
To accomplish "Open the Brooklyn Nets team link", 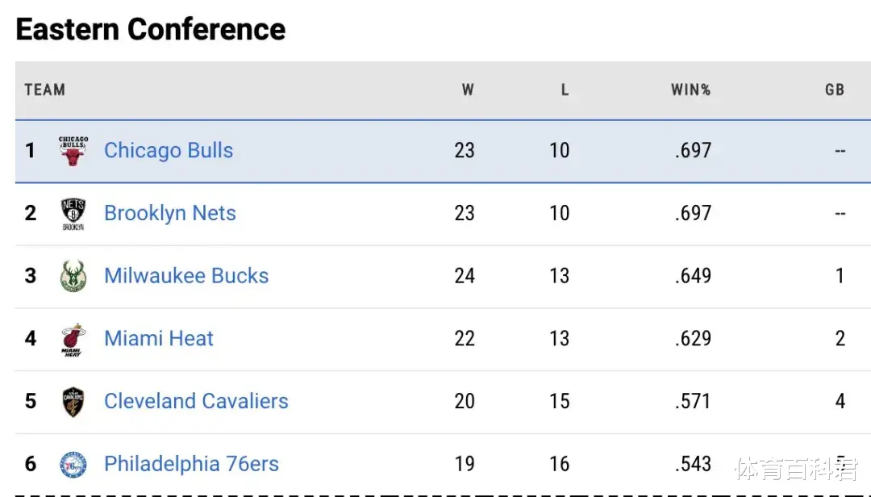I will coord(170,214).
